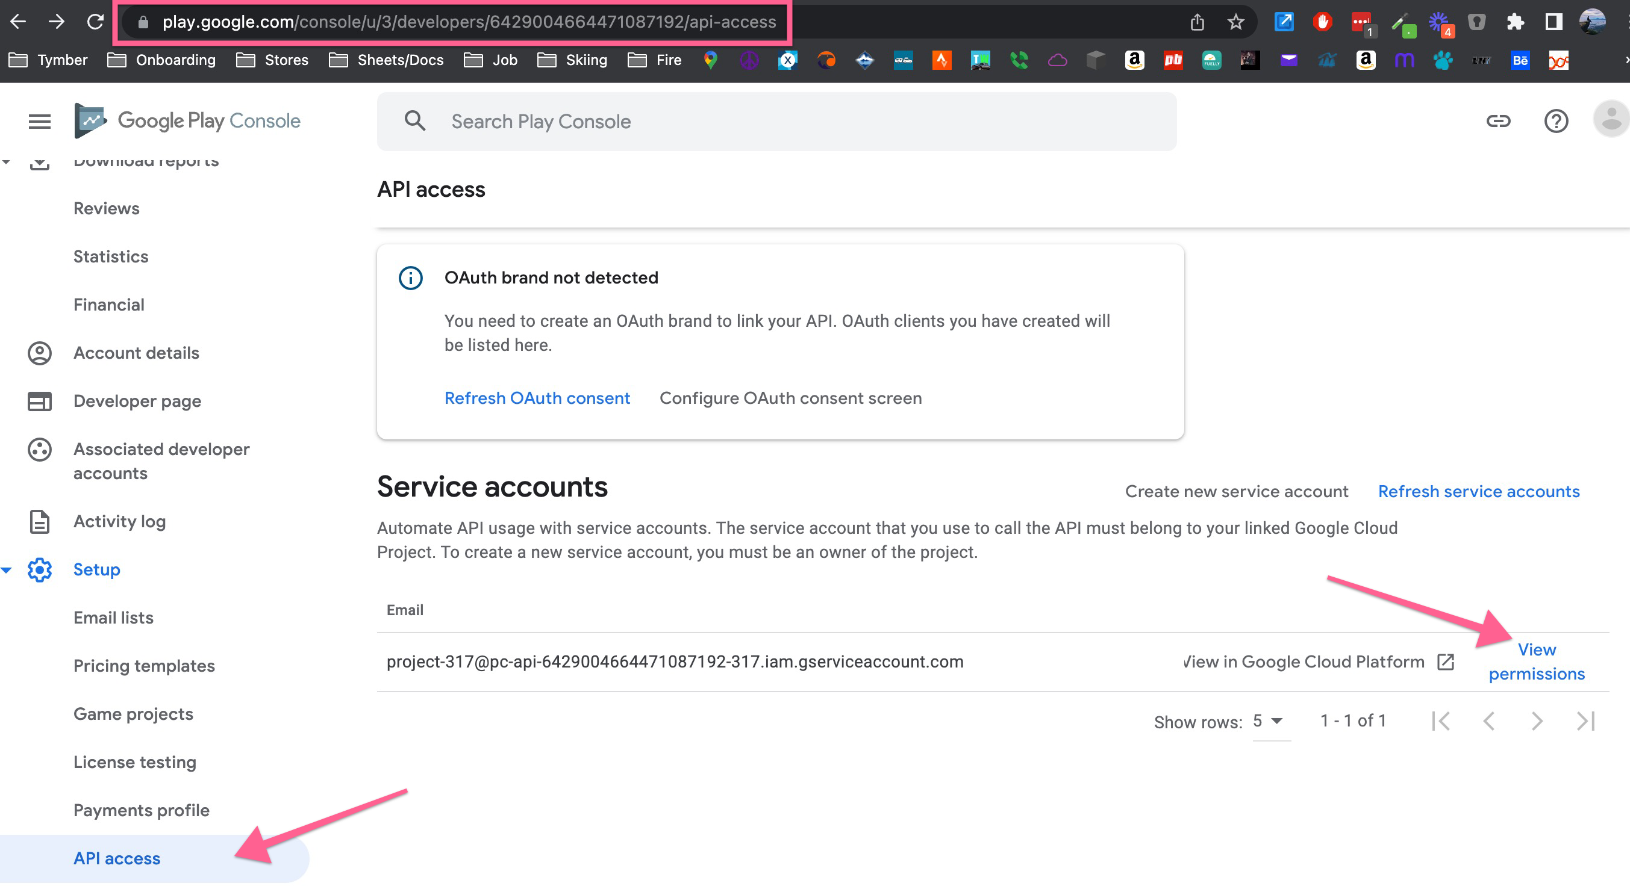Click the help question mark icon
This screenshot has height=892, width=1630.
tap(1555, 121)
